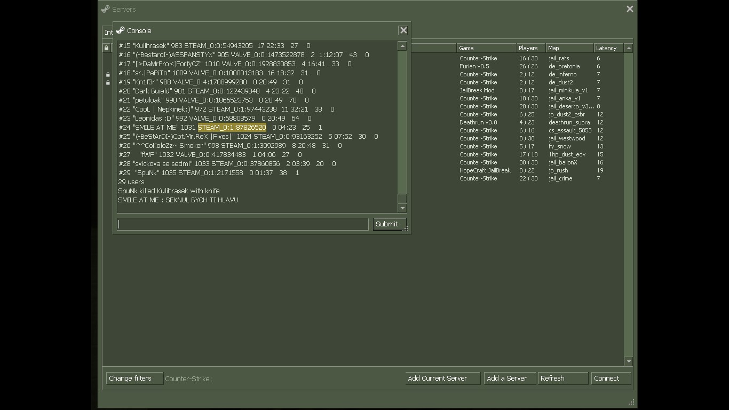Close the Servers window
729x410 pixels.
tap(630, 9)
